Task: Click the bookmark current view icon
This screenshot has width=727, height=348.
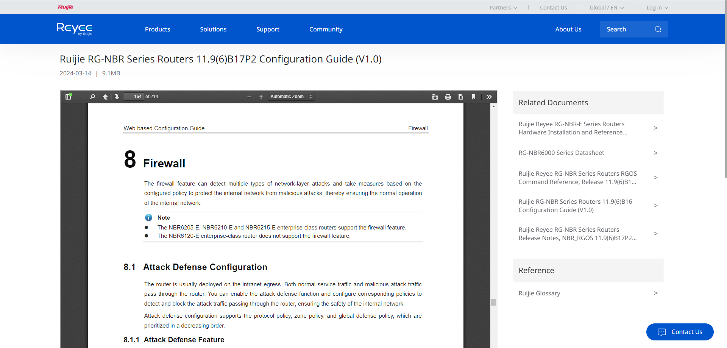Action: [474, 97]
